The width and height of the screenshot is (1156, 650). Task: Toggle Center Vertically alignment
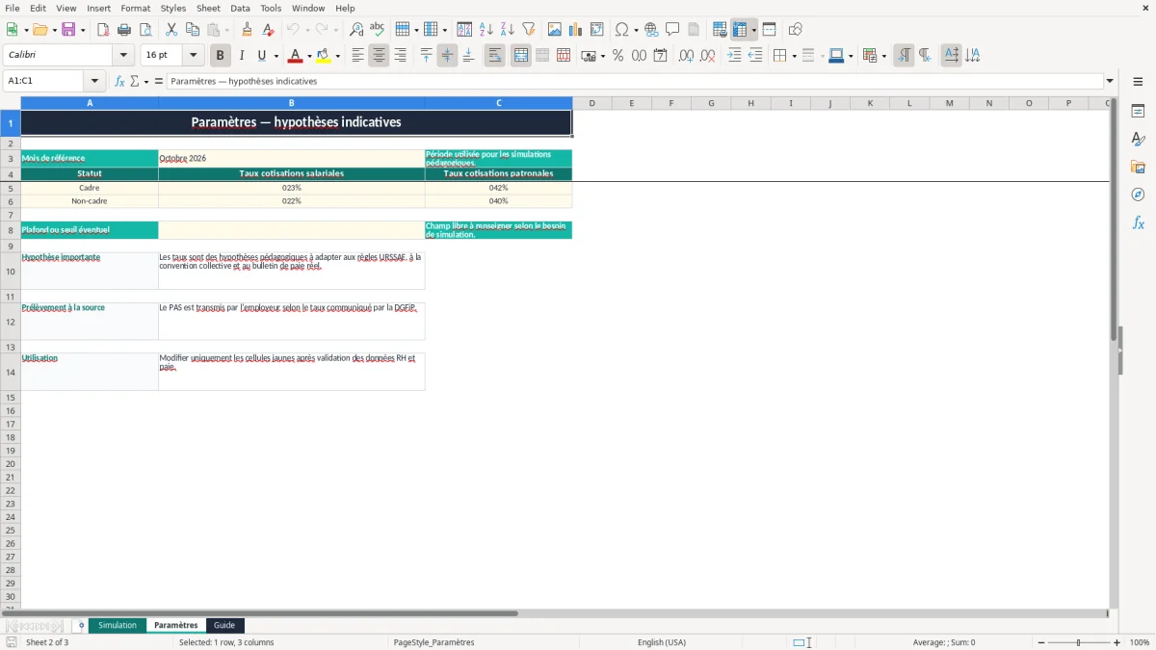point(447,56)
